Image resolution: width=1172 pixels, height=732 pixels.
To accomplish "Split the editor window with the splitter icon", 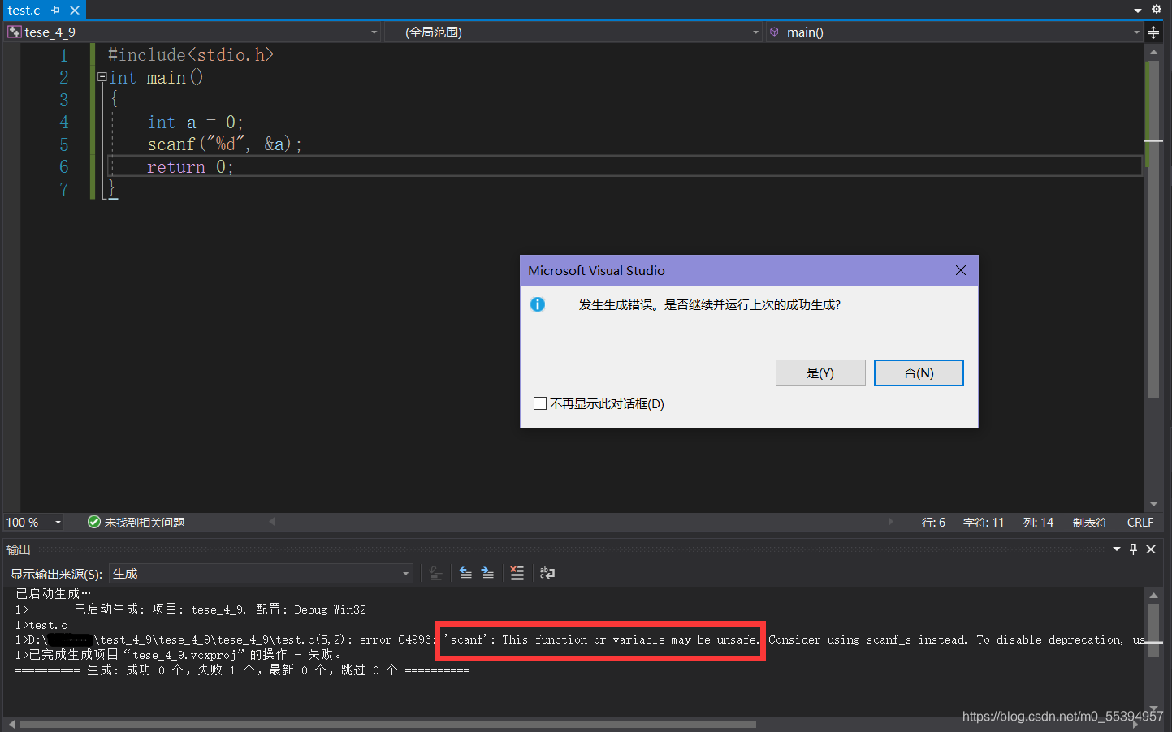I will (1153, 32).
